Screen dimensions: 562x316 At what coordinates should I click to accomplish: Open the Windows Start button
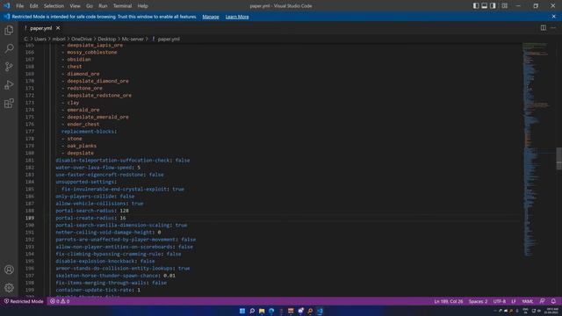242,311
